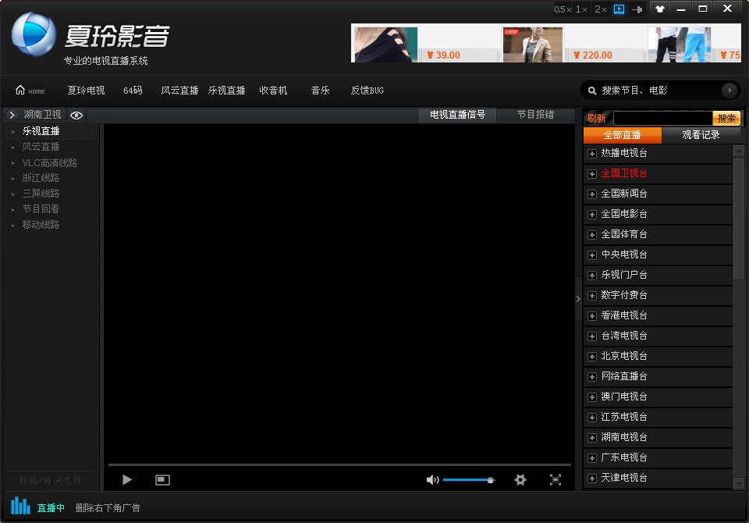This screenshot has height=523, width=749.
Task: Open player settings gear
Action: (520, 479)
